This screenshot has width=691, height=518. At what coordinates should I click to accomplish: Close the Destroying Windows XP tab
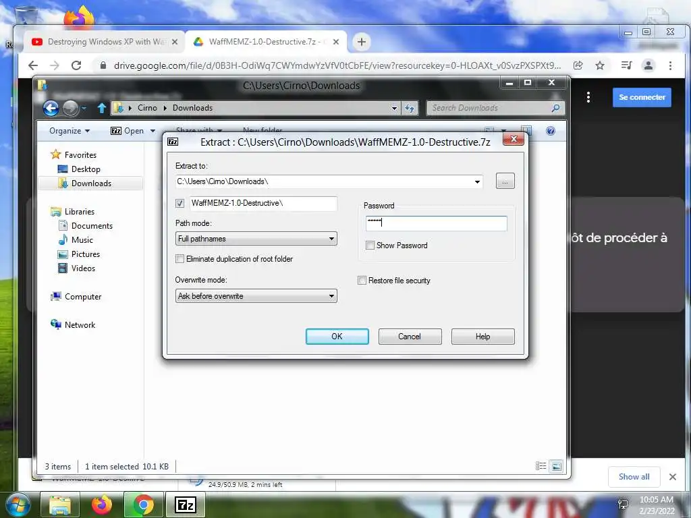[x=175, y=42]
